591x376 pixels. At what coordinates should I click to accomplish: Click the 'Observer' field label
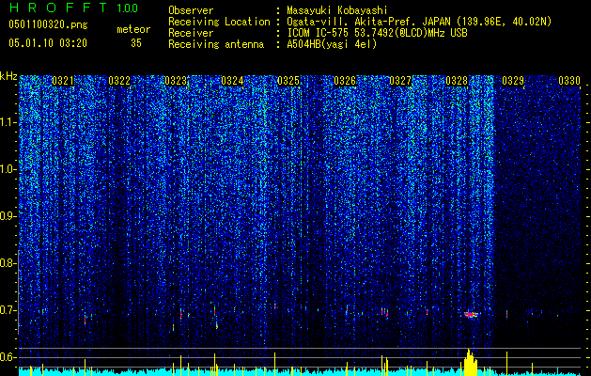pos(191,11)
